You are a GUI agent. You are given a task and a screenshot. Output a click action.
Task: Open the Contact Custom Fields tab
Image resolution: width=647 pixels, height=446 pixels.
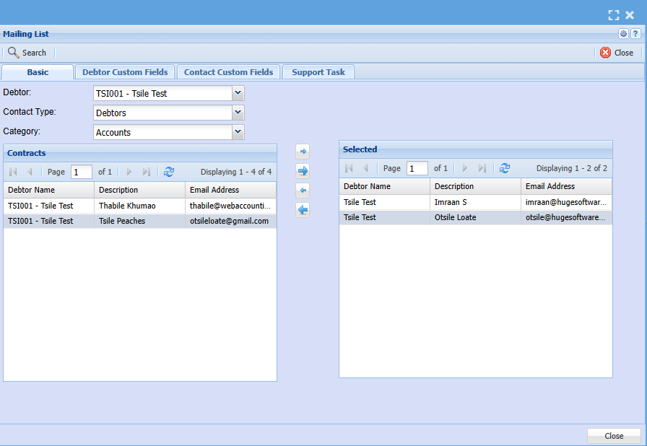pyautogui.click(x=228, y=72)
